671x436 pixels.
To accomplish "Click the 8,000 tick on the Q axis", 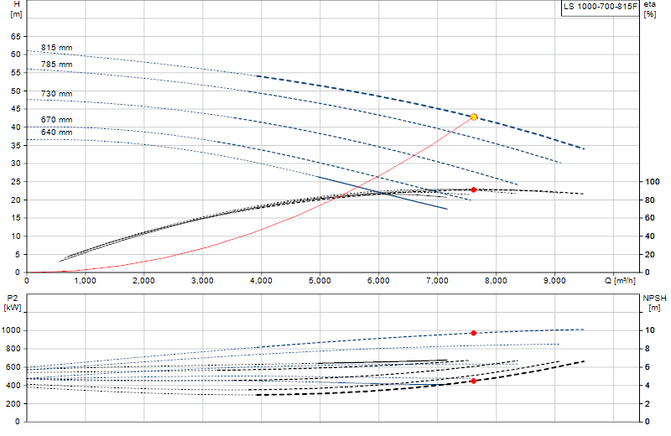I will (496, 281).
